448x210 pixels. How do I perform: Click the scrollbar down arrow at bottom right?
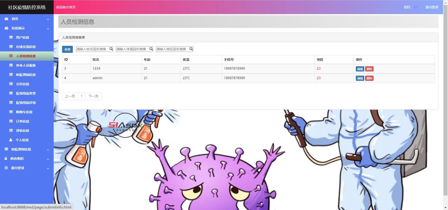(x=445, y=208)
